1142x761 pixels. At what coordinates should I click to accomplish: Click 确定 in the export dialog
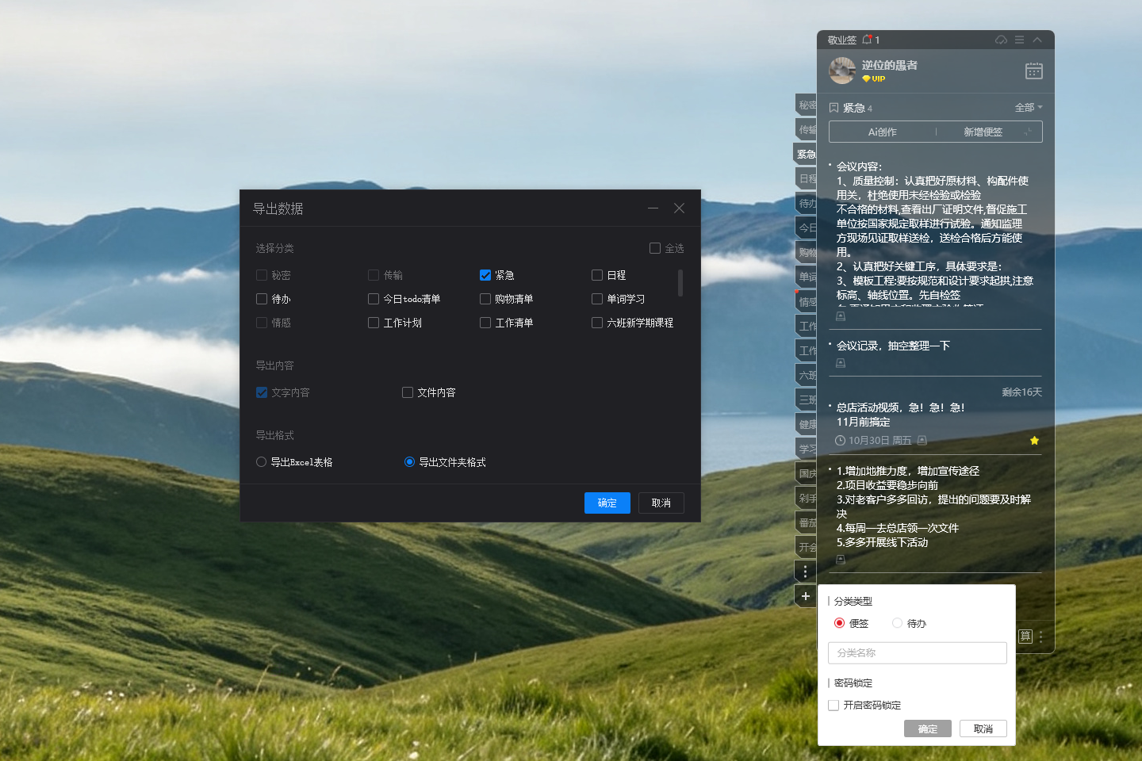click(x=607, y=503)
